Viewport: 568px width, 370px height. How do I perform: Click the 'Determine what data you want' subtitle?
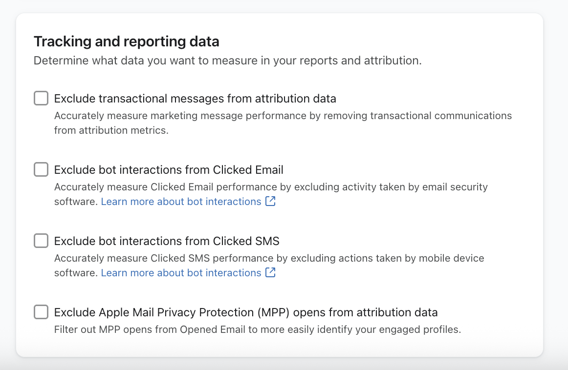tap(227, 61)
